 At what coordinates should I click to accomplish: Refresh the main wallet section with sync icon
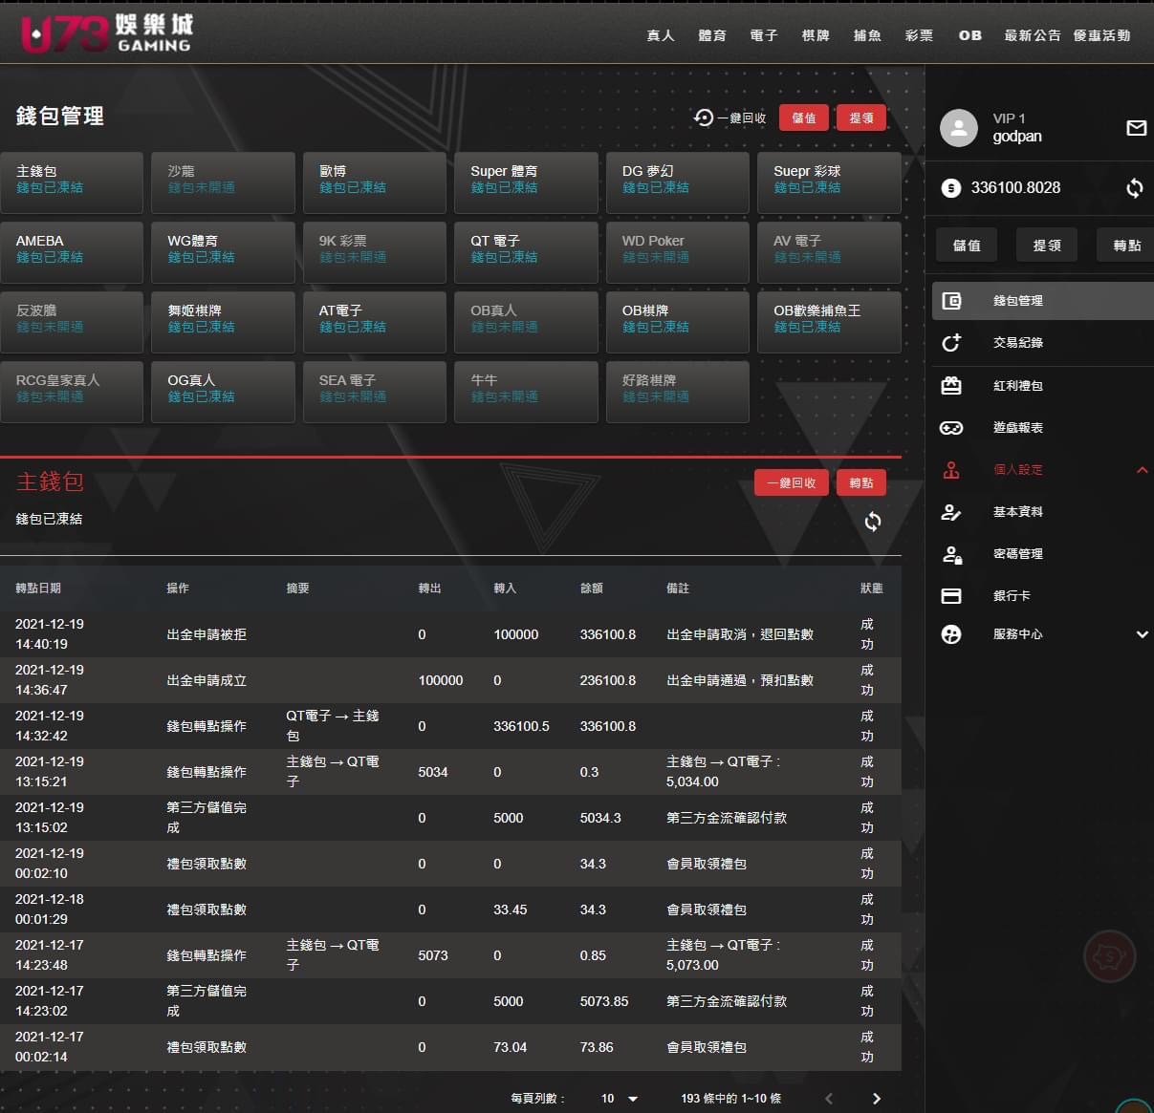pyautogui.click(x=873, y=522)
